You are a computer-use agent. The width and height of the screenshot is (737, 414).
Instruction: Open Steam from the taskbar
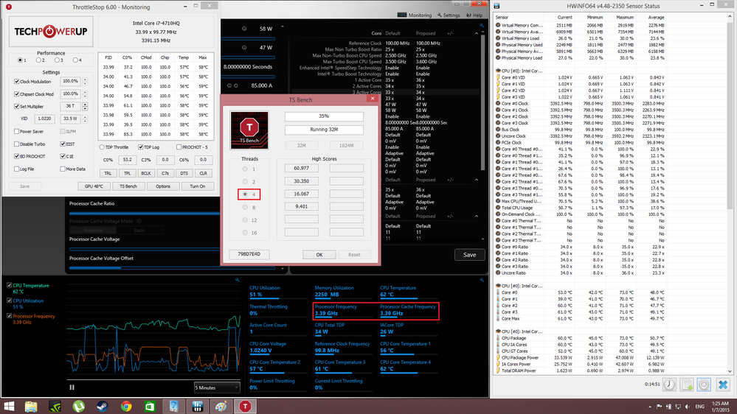[x=103, y=407]
